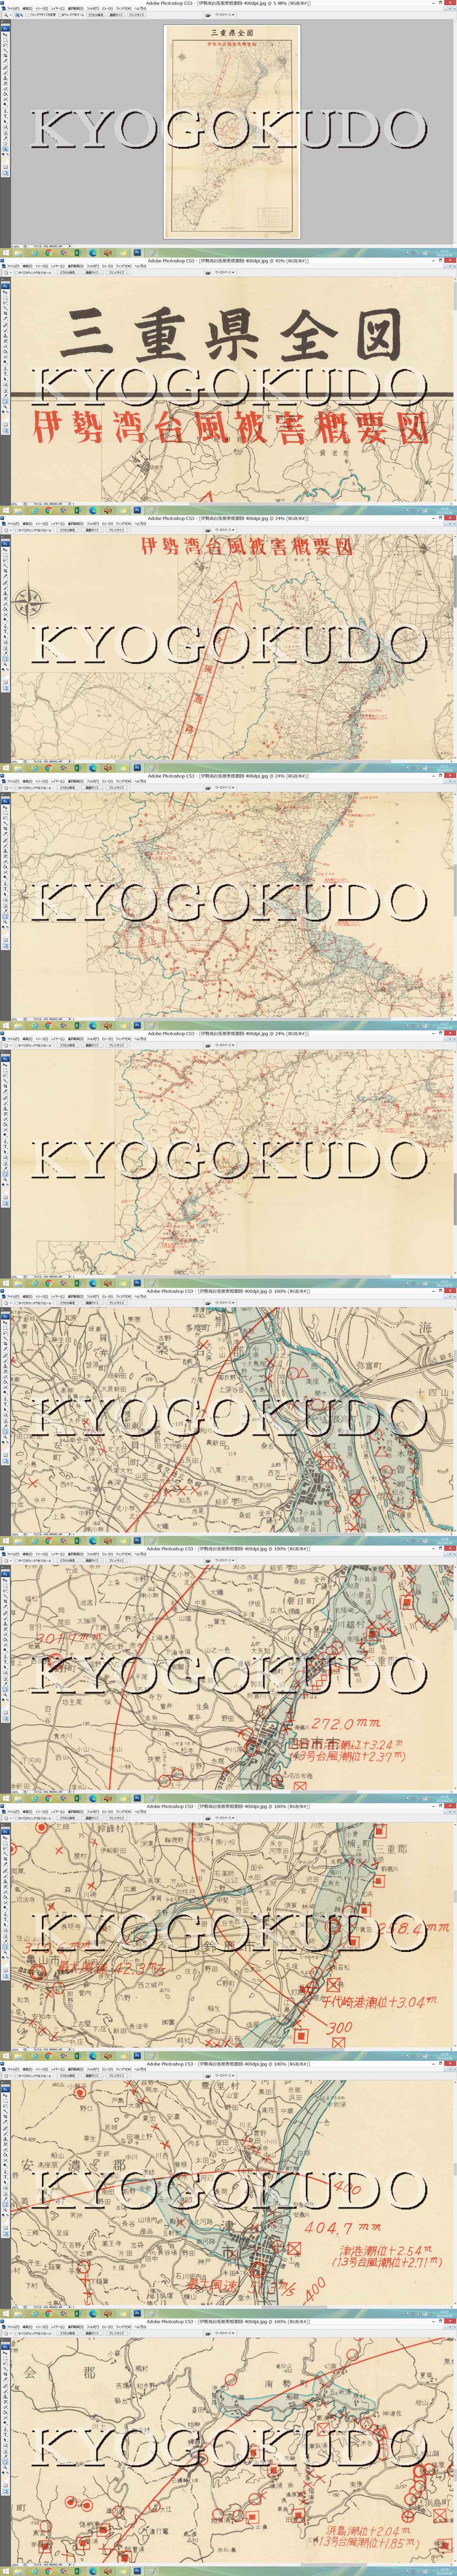Screen dimensions: 457x2576
Task: Click the Ps logo atop the 5.48% window toolbar
Action: click(x=5, y=29)
